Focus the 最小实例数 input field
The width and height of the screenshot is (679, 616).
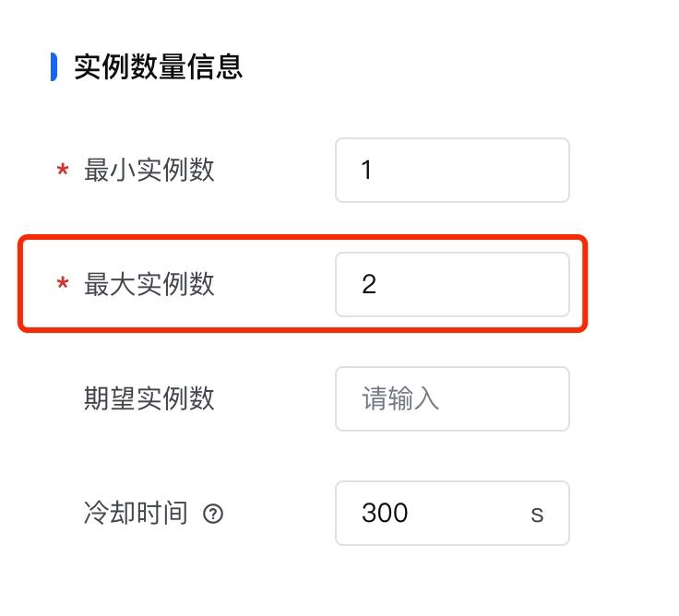(452, 171)
